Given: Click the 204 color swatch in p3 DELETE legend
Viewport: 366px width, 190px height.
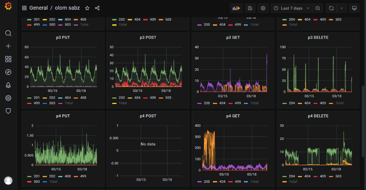Looking at the screenshot, I should tap(285, 103).
